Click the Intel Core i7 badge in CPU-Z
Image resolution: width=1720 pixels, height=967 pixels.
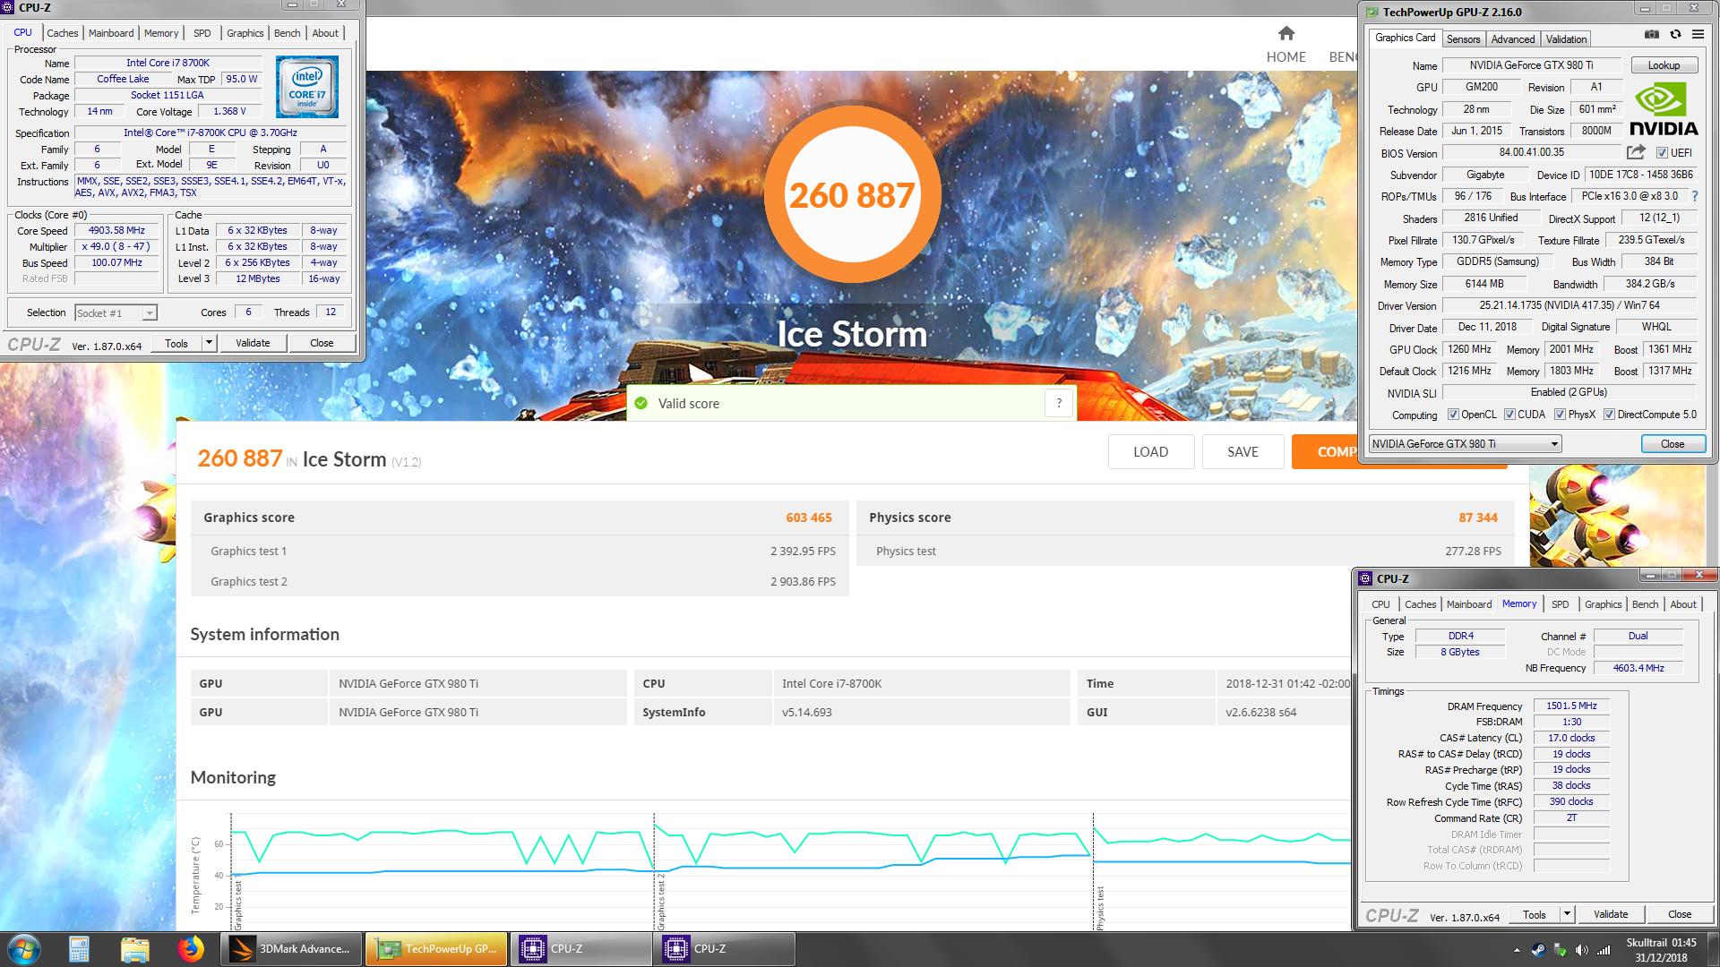[x=307, y=87]
